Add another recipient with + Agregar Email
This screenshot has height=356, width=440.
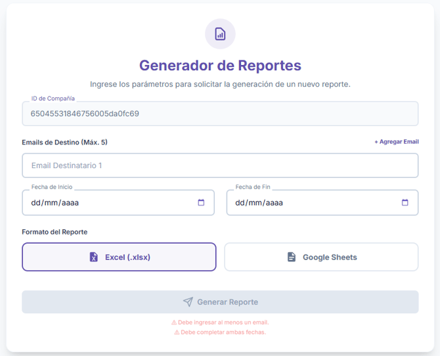tap(396, 142)
